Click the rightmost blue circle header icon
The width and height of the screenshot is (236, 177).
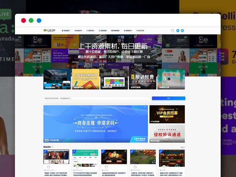point(183,30)
